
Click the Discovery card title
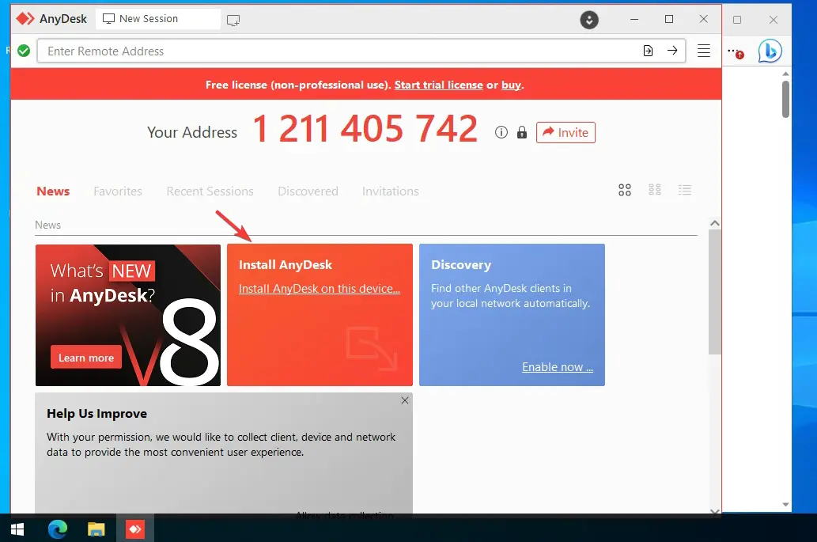click(x=461, y=265)
